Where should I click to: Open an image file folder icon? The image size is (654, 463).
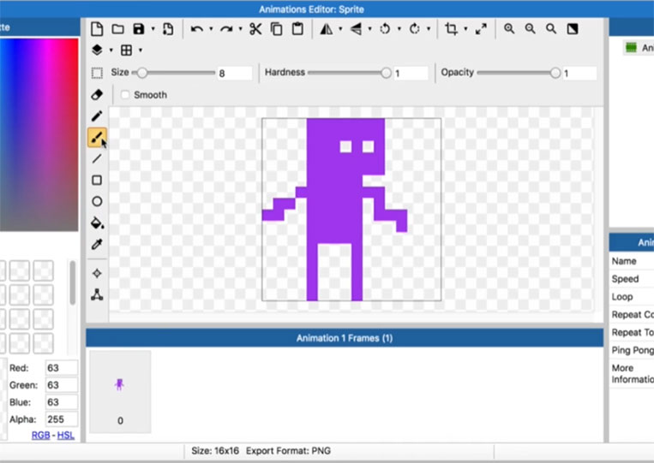118,29
